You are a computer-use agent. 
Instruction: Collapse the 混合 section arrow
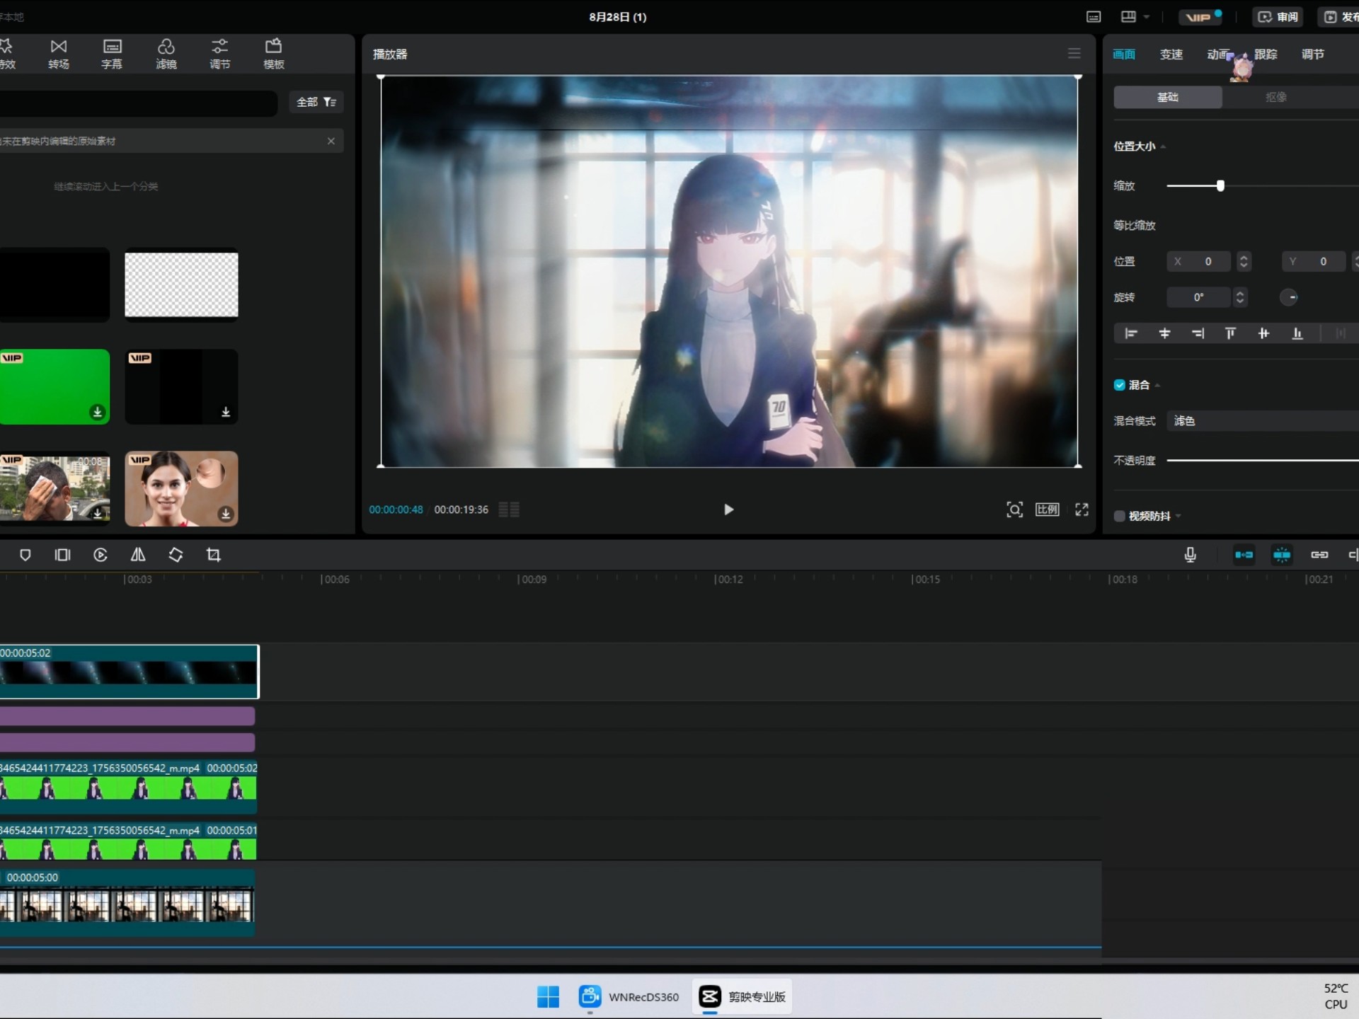(1157, 385)
